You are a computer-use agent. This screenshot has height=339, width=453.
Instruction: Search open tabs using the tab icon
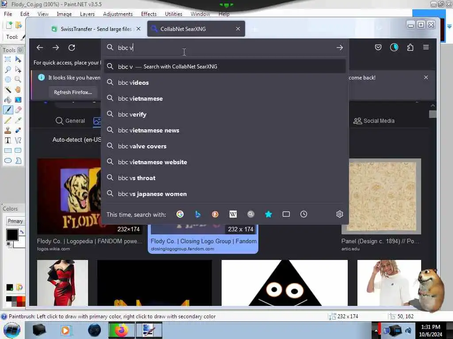pos(286,214)
